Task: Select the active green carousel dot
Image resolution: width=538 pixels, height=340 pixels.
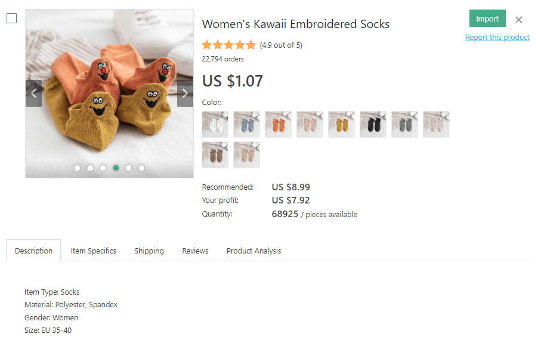Action: click(116, 168)
